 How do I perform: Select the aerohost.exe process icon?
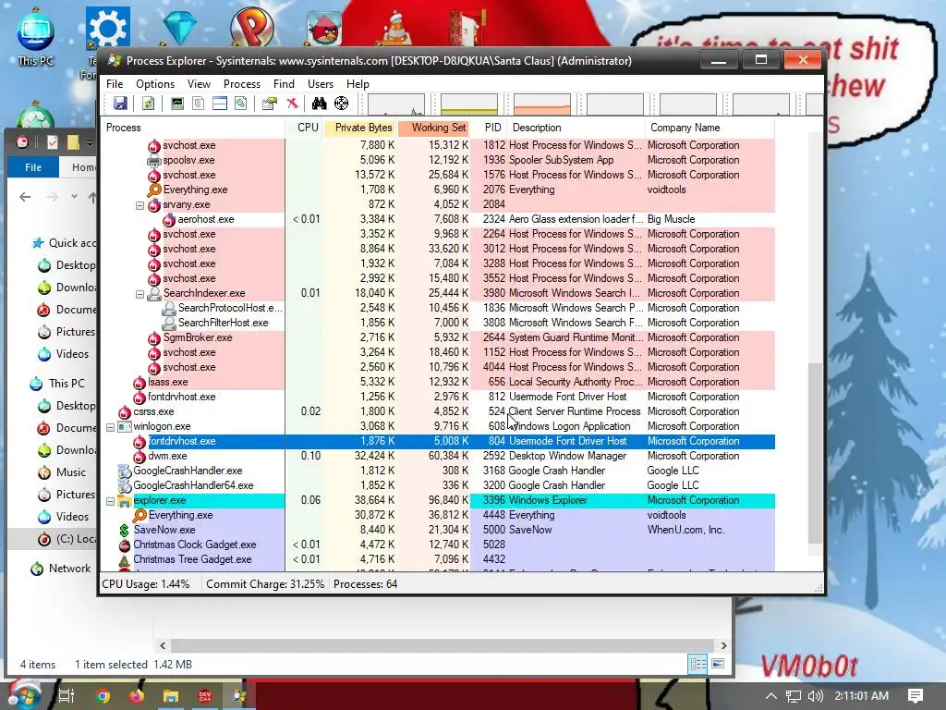tap(169, 219)
